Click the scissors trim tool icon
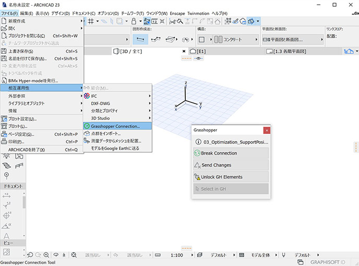This screenshot has height=266, width=359. pos(172,21)
